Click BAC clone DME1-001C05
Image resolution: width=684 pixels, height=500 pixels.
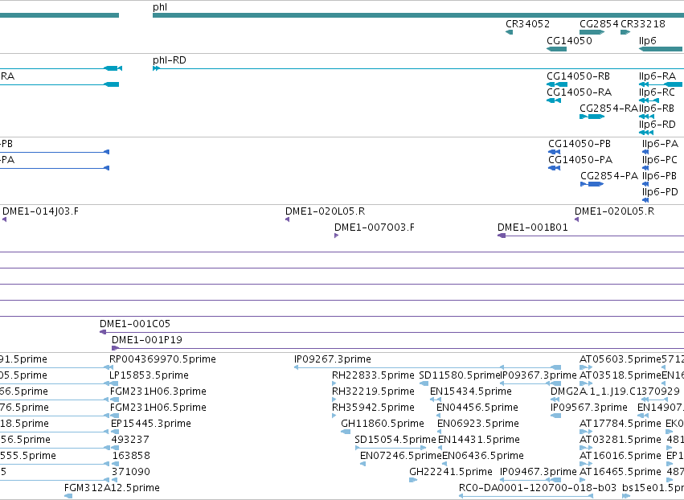[x=135, y=324]
